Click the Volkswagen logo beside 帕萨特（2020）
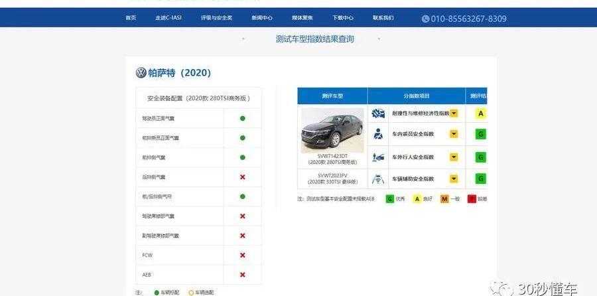This screenshot has width=597, height=296. pyautogui.click(x=141, y=73)
